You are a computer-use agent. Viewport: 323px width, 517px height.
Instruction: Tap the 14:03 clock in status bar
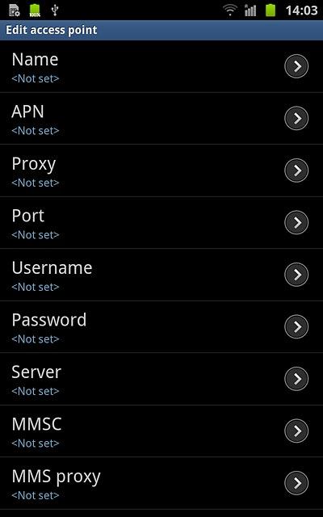[x=301, y=11]
